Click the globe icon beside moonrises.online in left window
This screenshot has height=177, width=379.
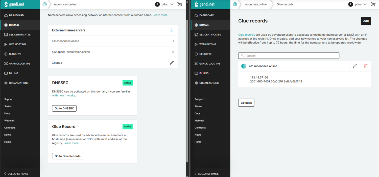click(x=45, y=4)
